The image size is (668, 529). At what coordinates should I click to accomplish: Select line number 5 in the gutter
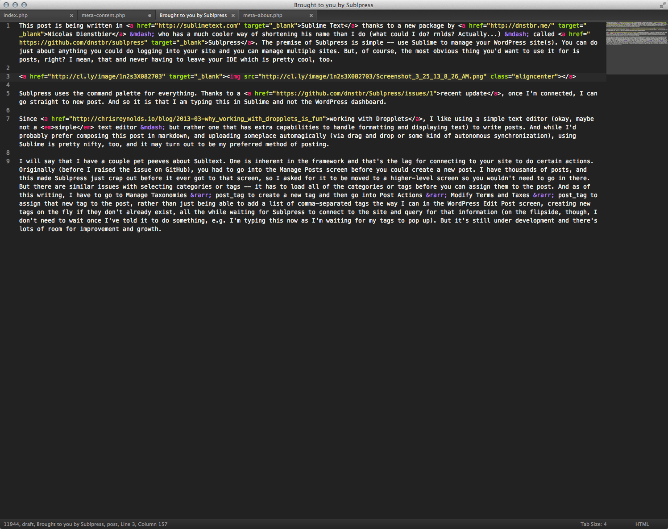point(8,94)
